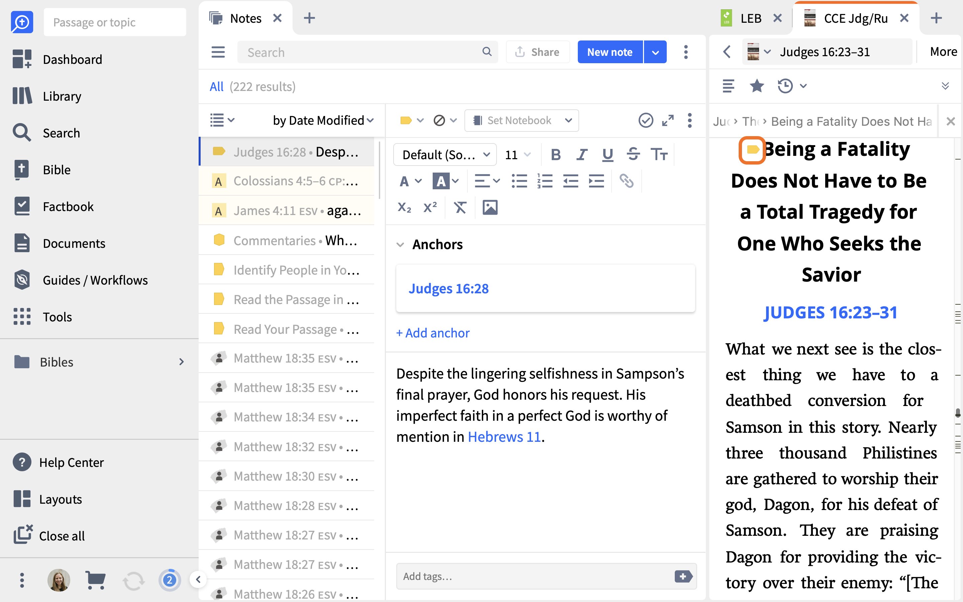Insert a numbered list
Viewport: 963px width, 602px height.
click(x=545, y=181)
